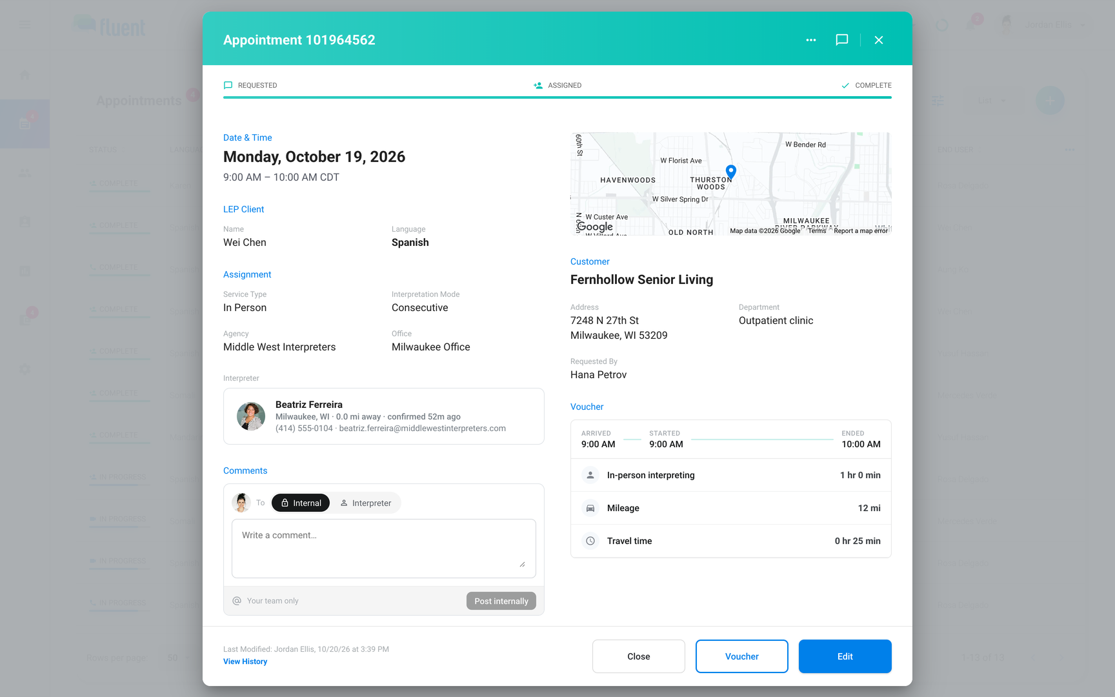The width and height of the screenshot is (1115, 697).
Task: Open map Terms link
Action: [x=817, y=230]
